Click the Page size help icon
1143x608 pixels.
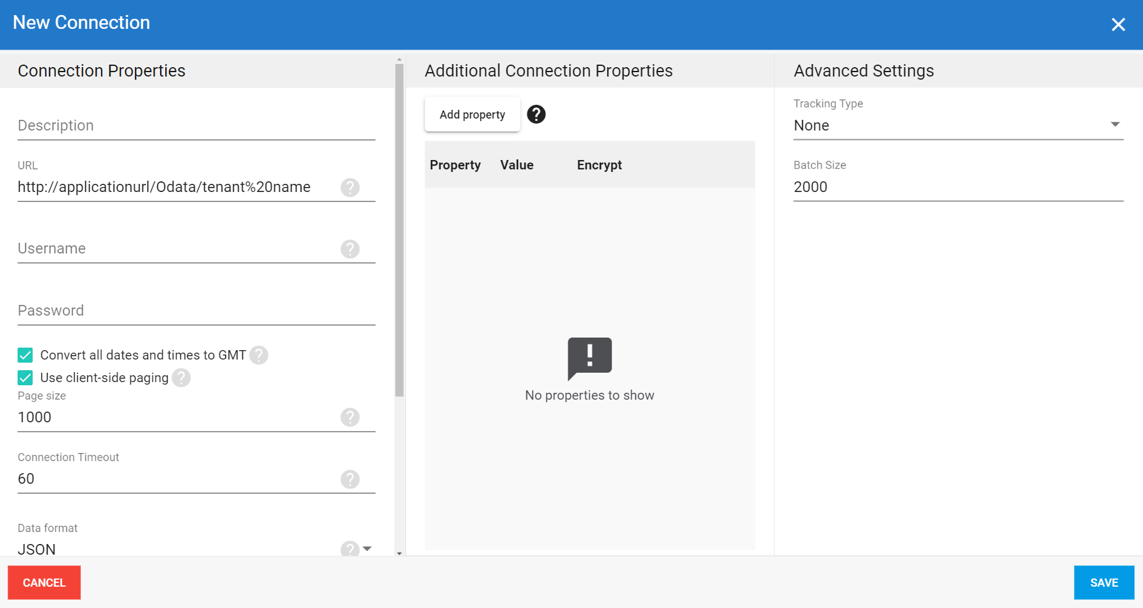pyautogui.click(x=350, y=417)
